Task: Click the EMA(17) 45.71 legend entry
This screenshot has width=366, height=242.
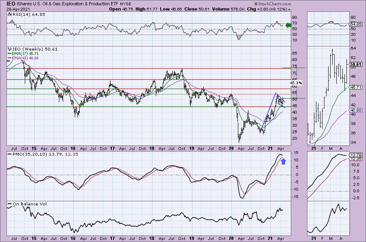Action: (23, 53)
